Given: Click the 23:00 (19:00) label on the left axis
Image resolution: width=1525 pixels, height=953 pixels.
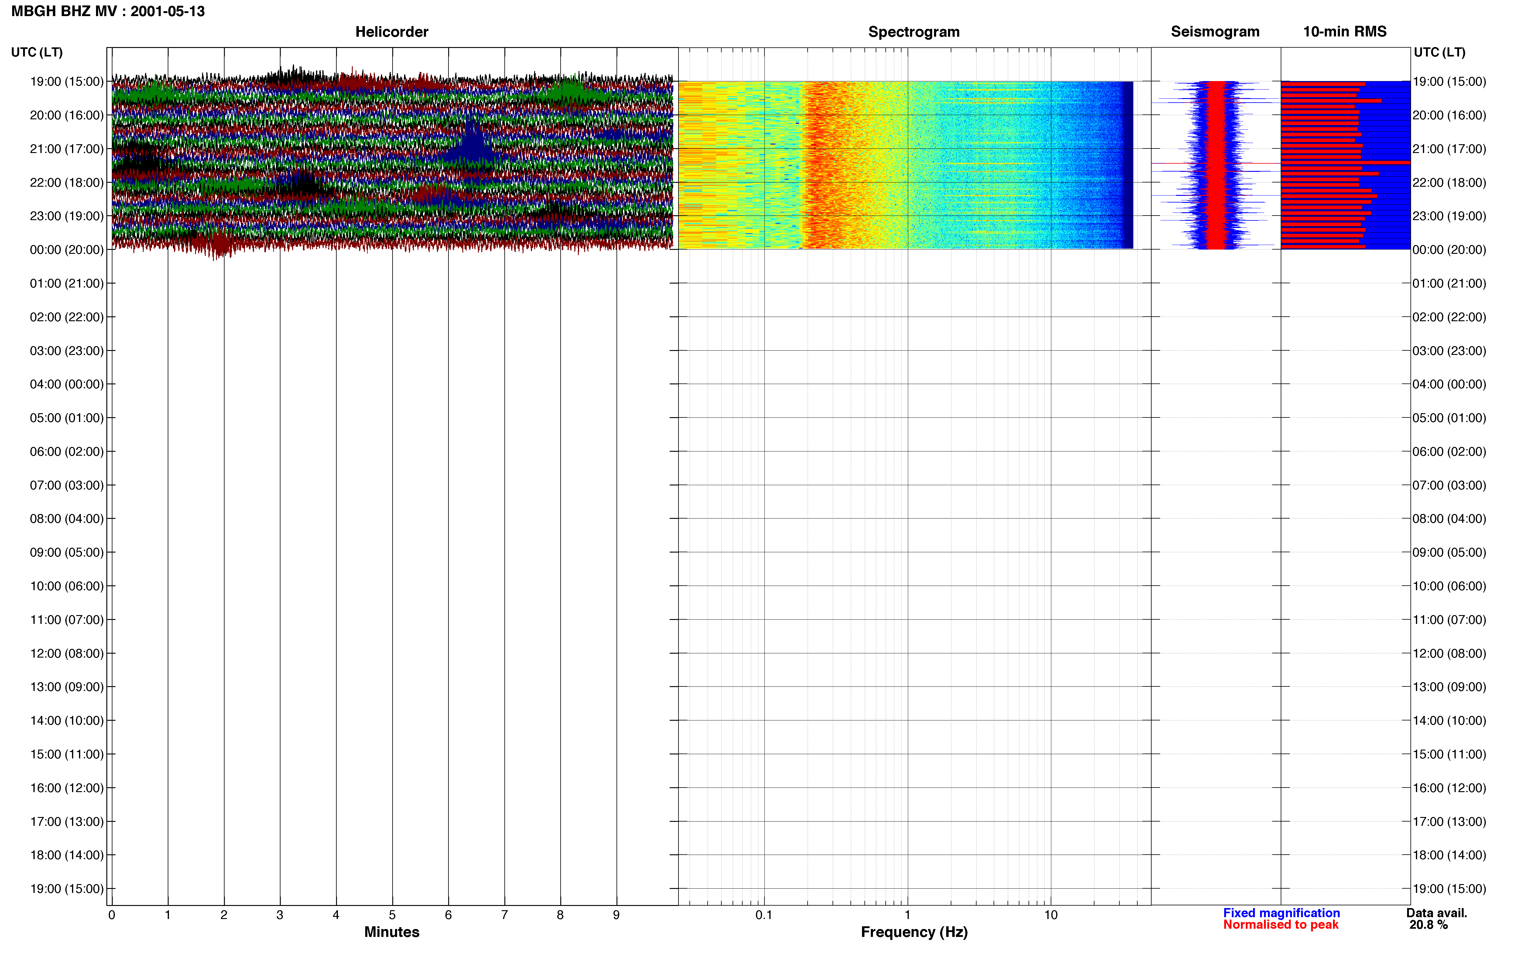Looking at the screenshot, I should point(67,216).
